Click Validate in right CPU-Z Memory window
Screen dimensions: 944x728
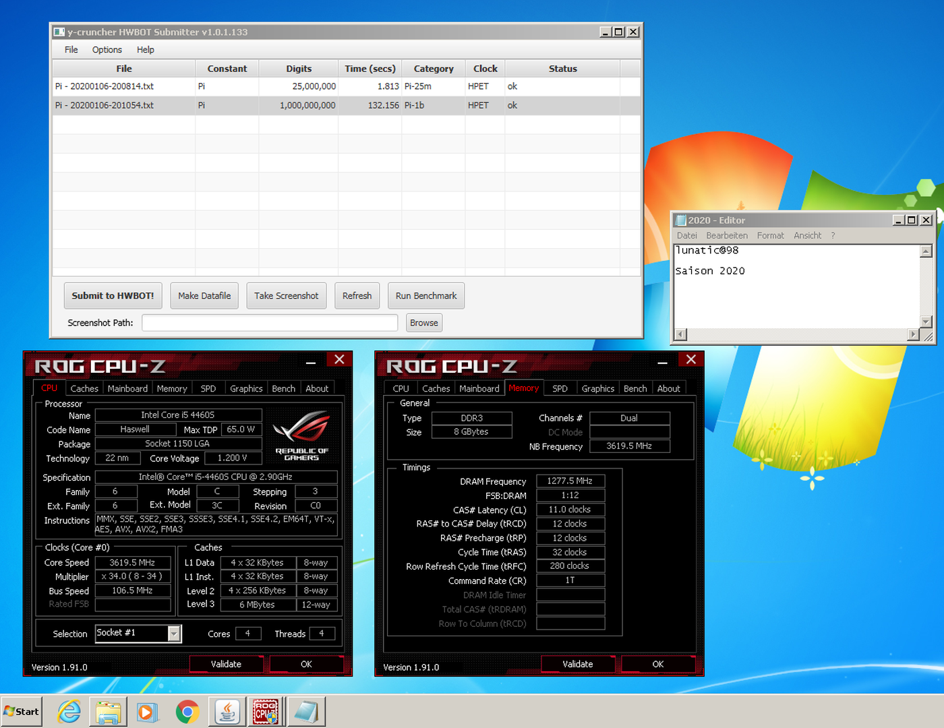pos(578,664)
